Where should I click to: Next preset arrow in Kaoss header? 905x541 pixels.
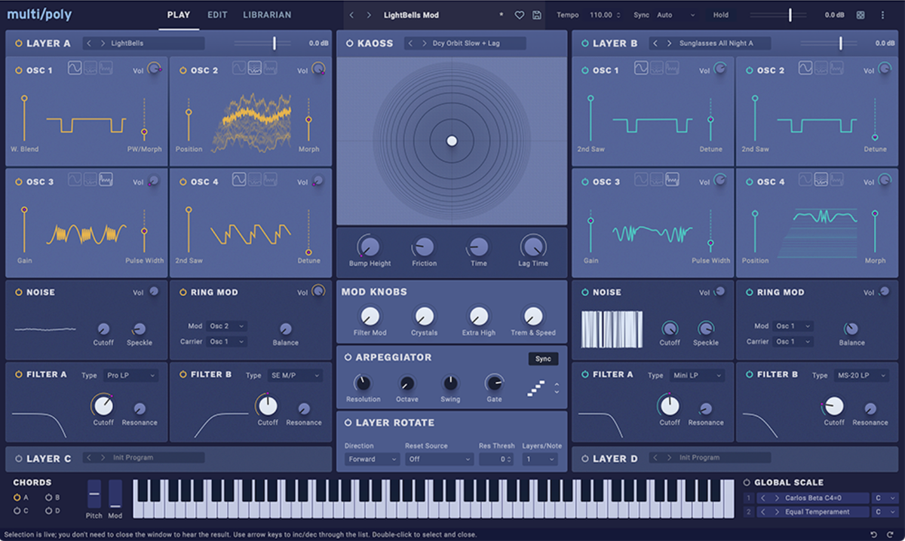pyautogui.click(x=424, y=44)
